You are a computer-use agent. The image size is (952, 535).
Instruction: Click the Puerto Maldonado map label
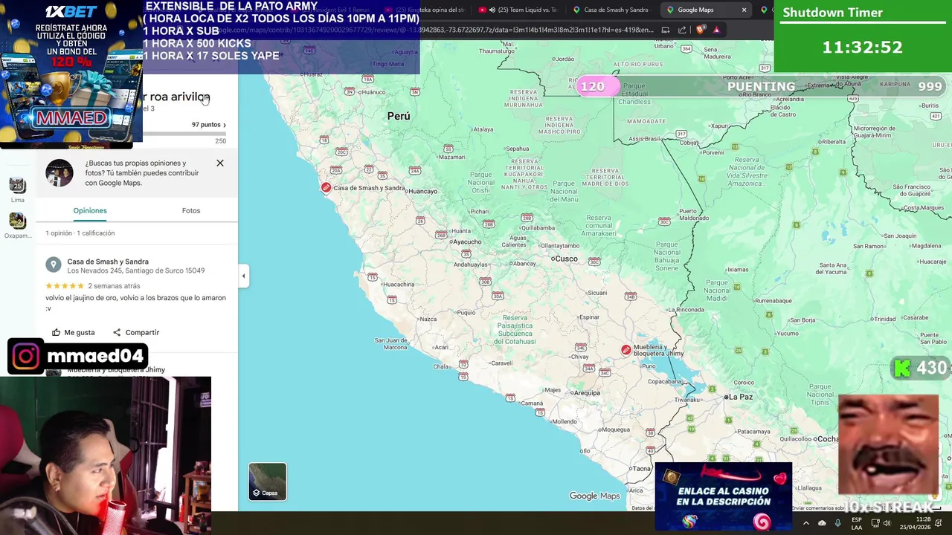(x=694, y=214)
